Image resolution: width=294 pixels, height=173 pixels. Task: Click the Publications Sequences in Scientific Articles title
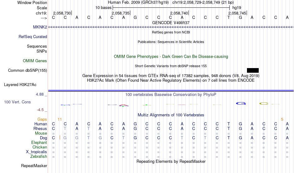171,42
